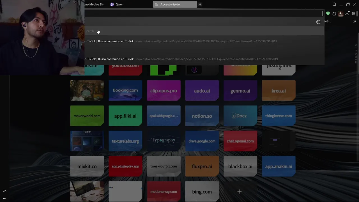Click the browser address bar
Image resolution: width=359 pixels, height=202 pixels.
(204, 13)
